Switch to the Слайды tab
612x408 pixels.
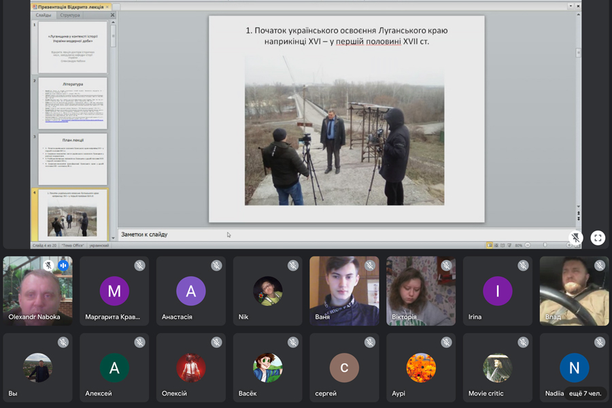44,15
